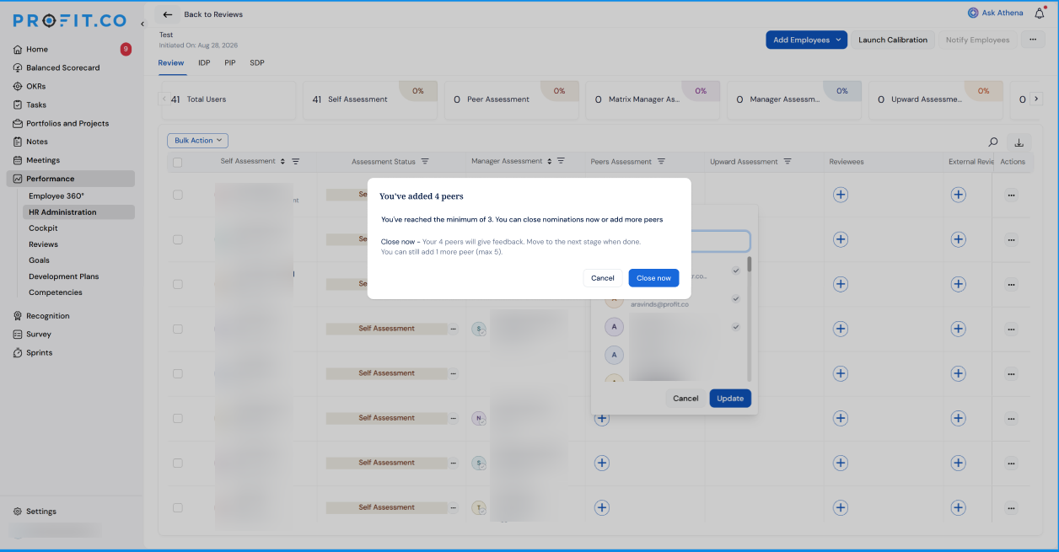Open Tasks from the sidebar
This screenshot has height=552, width=1059.
[36, 105]
